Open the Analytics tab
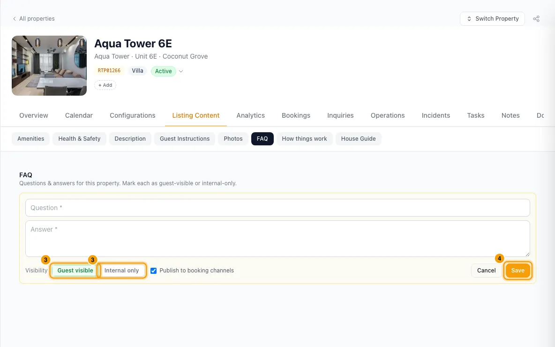This screenshot has height=347, width=555. click(x=251, y=115)
